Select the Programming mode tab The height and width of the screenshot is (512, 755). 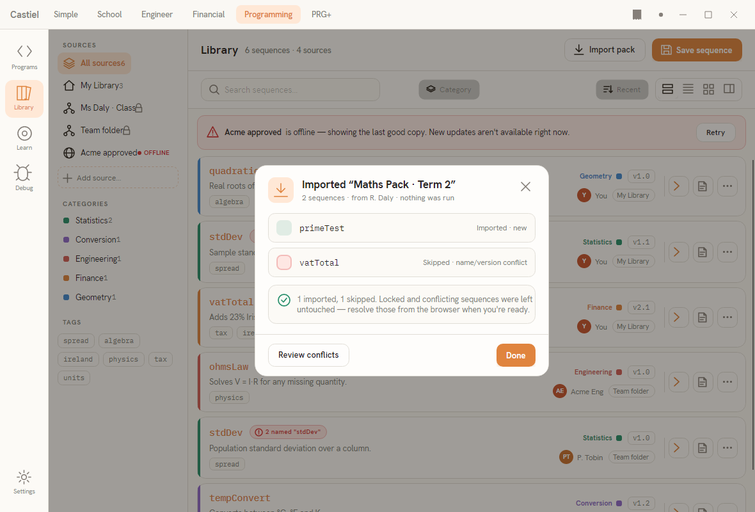[x=268, y=15]
